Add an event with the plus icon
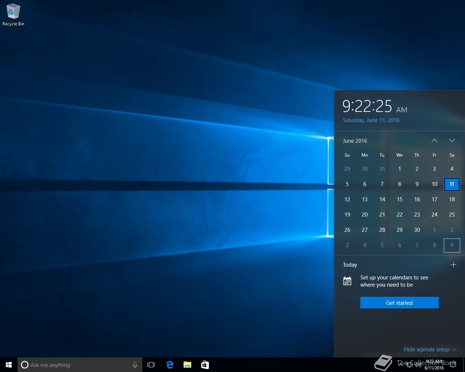 pos(453,265)
